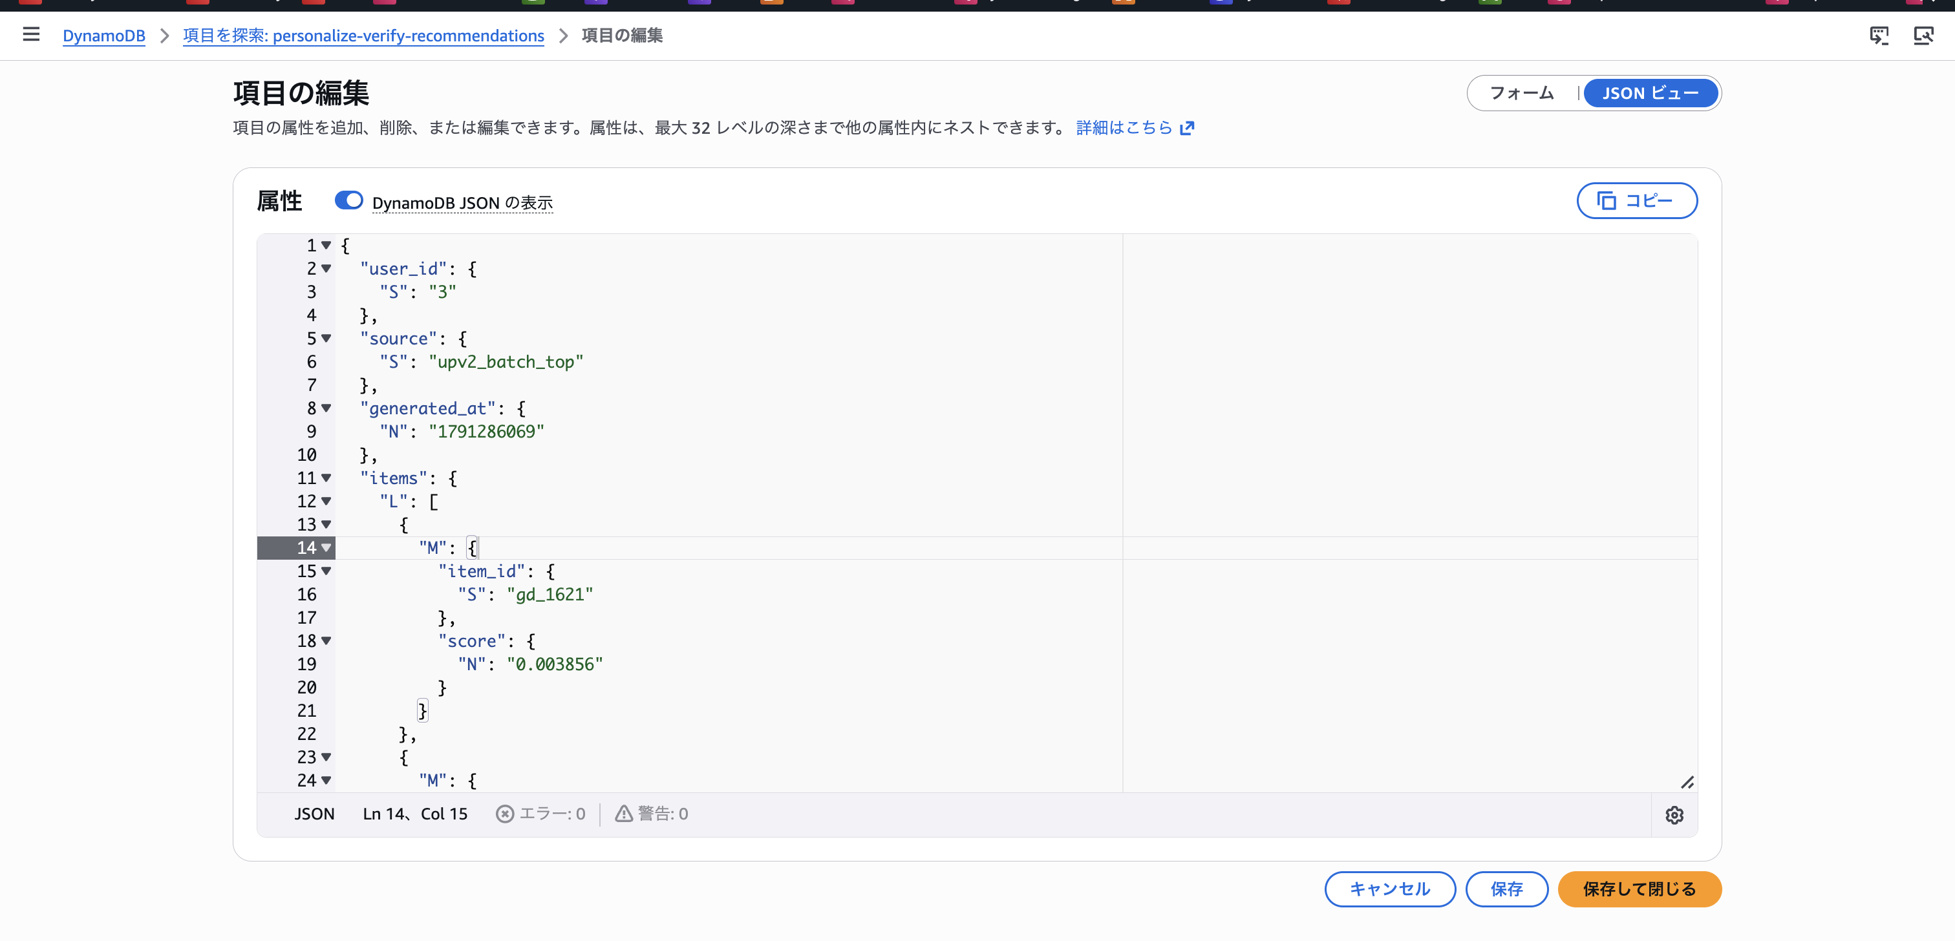Click the JSON language label in status bar
Image resolution: width=1955 pixels, height=941 pixels.
(x=314, y=814)
